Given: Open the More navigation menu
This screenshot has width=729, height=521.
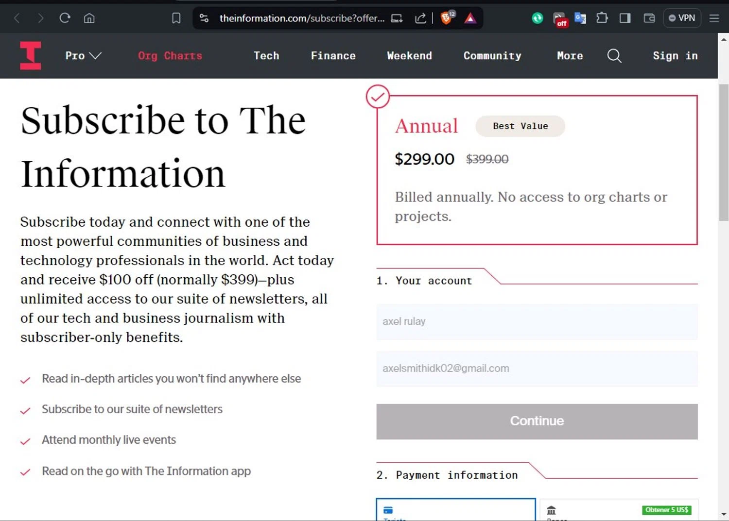Looking at the screenshot, I should click(570, 56).
